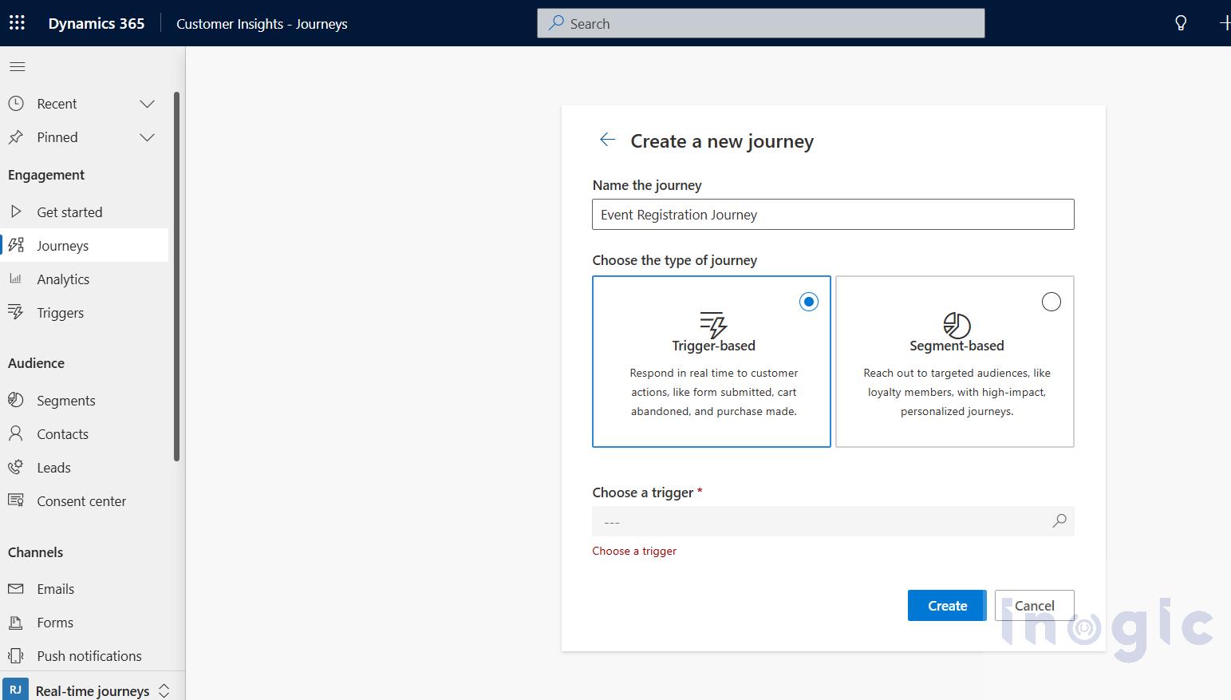Click the Consent center icon
This screenshot has height=700, width=1231.
[16, 500]
